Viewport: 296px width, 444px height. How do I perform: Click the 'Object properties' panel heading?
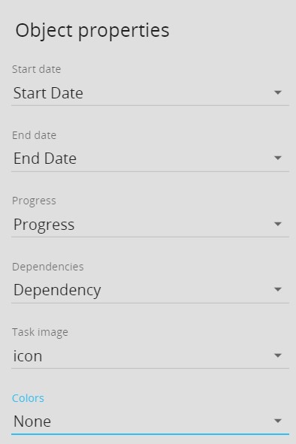point(92,31)
